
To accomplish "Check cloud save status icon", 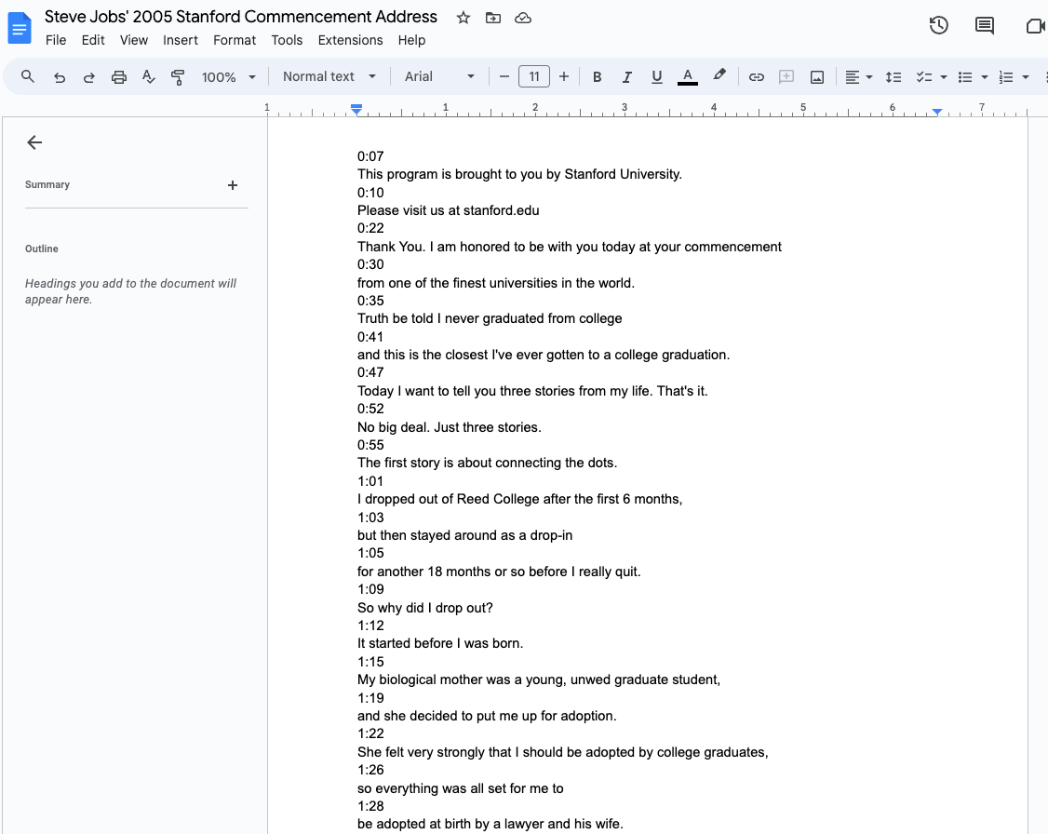I will pos(523,18).
